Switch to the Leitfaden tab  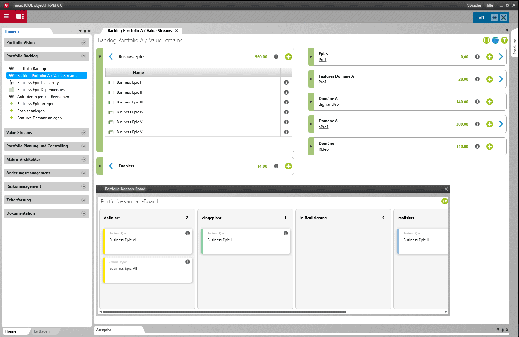(x=42, y=331)
